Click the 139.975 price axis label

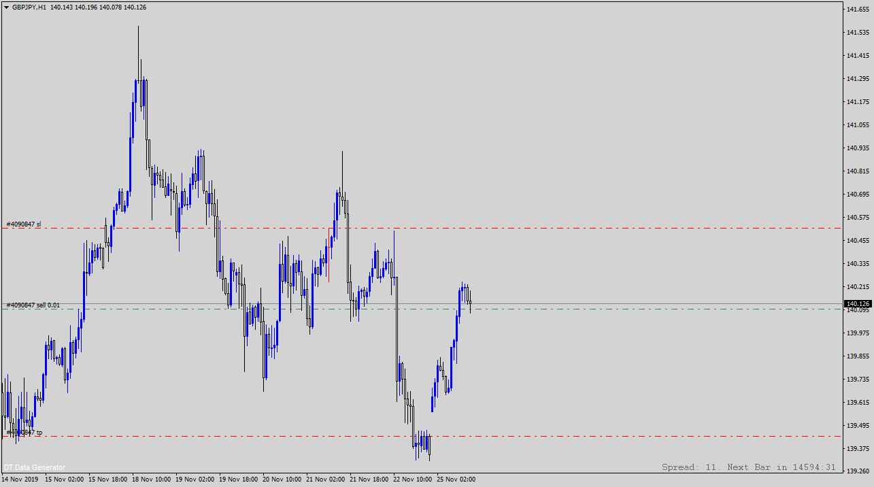tap(857, 333)
